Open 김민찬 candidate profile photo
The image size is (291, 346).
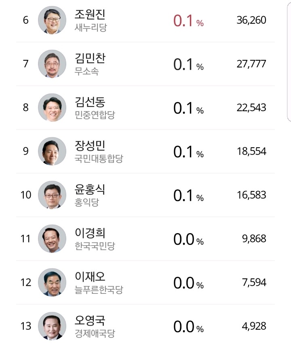click(52, 64)
